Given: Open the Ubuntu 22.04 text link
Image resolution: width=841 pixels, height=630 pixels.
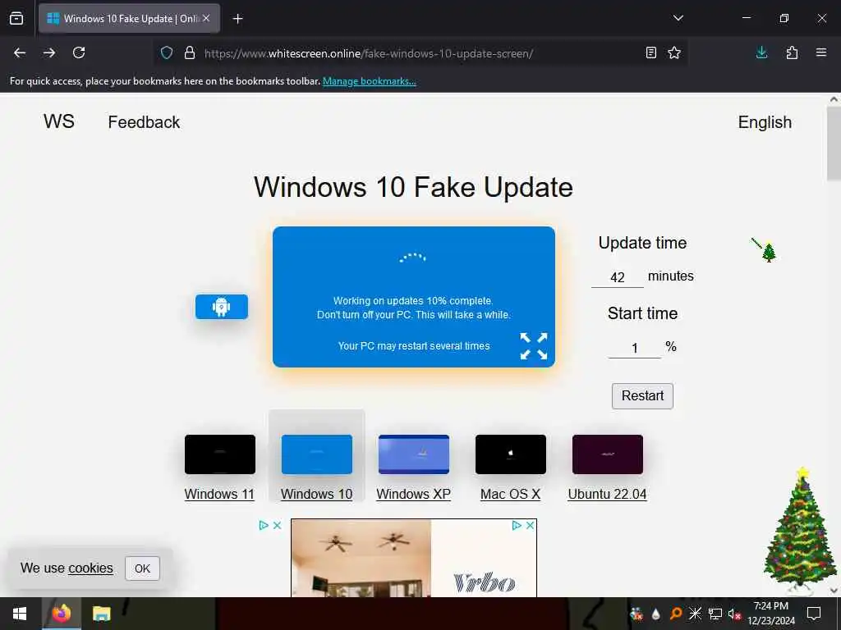Looking at the screenshot, I should click(607, 494).
